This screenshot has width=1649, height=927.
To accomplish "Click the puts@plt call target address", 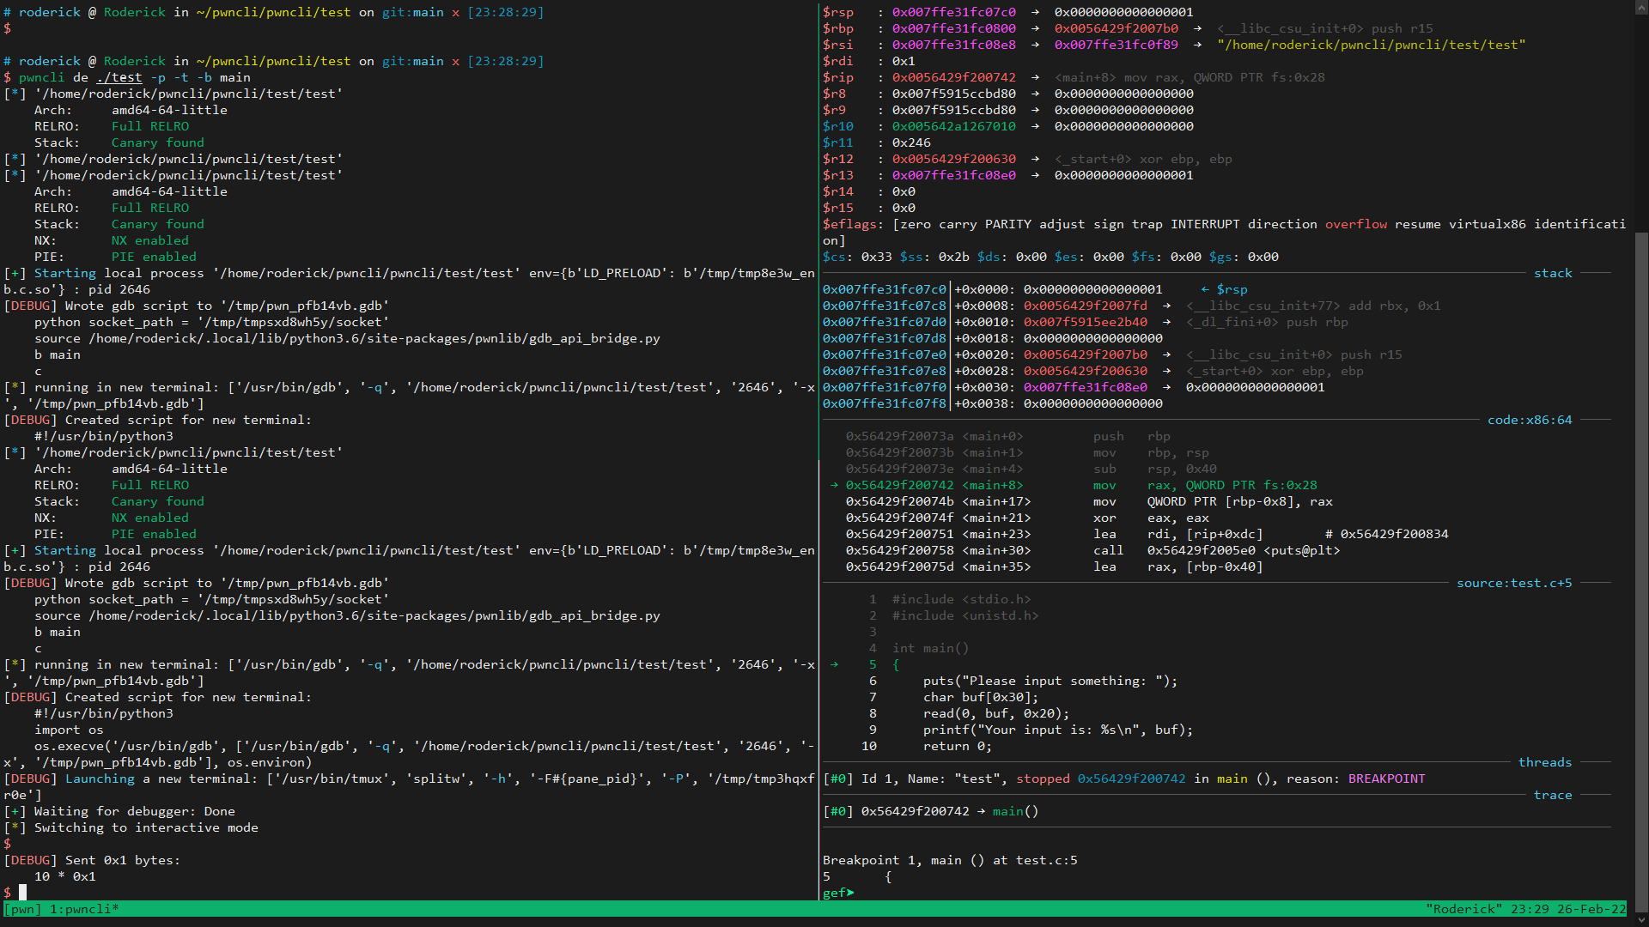I will (1201, 551).
